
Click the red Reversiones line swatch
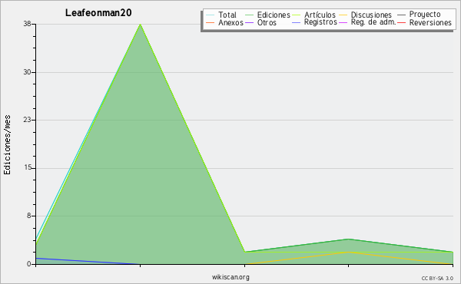(x=401, y=22)
